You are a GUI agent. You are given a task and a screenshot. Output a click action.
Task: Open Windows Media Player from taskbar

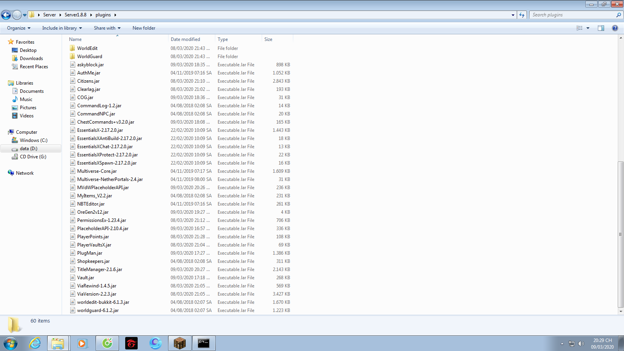[82, 343]
